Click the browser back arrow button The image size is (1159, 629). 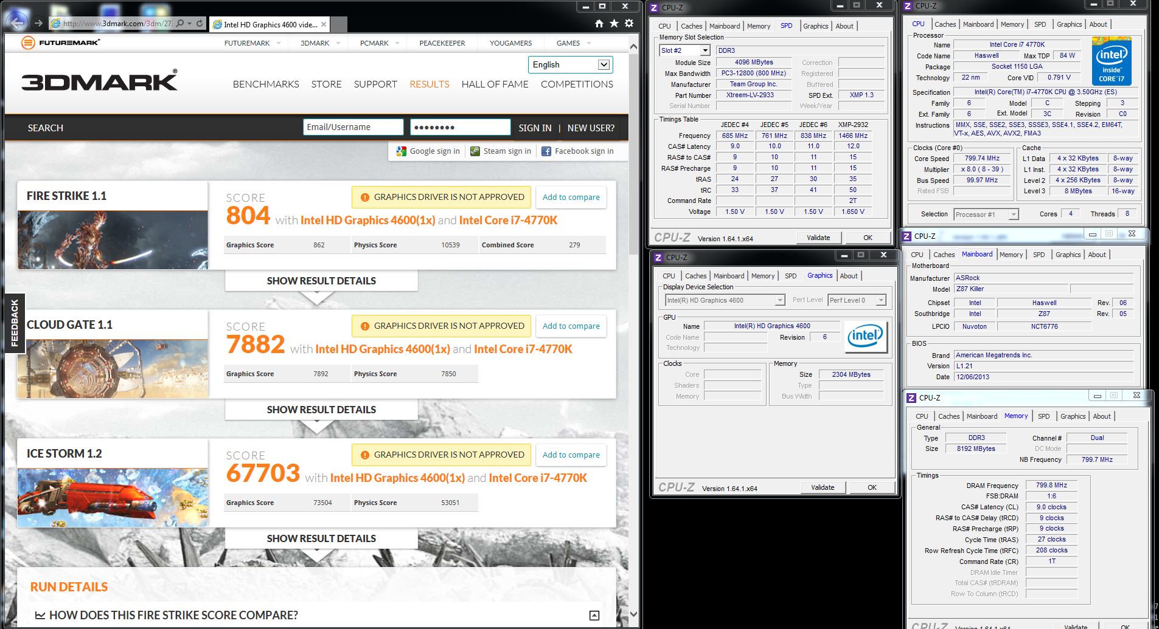(x=17, y=22)
